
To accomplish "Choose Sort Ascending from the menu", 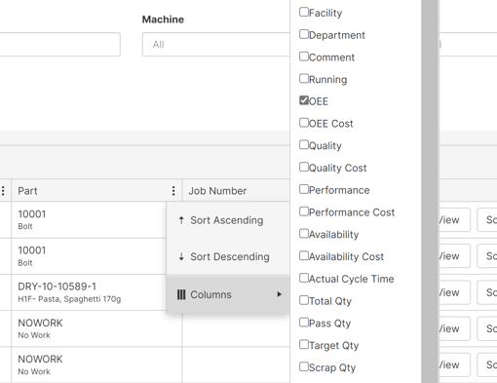I will [228, 220].
